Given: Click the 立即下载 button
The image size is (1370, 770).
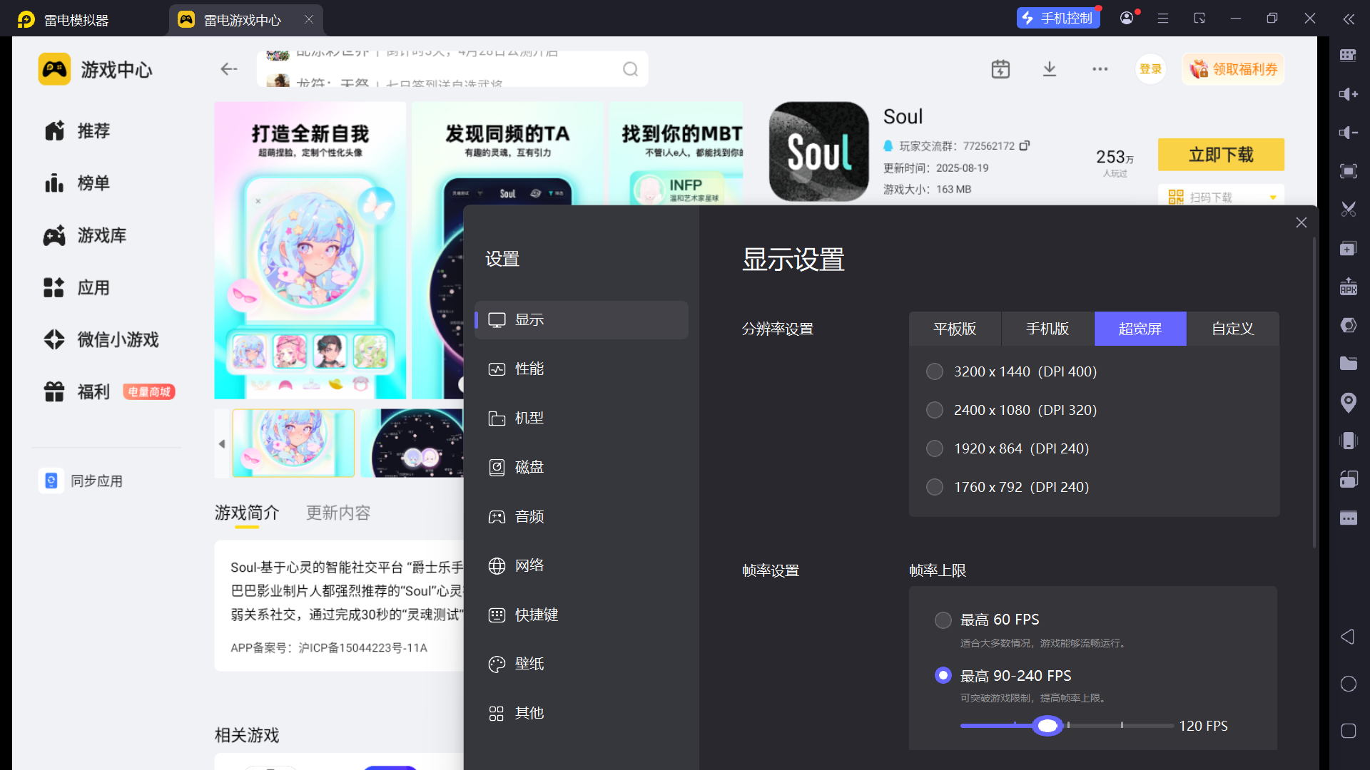Looking at the screenshot, I should click(1220, 155).
